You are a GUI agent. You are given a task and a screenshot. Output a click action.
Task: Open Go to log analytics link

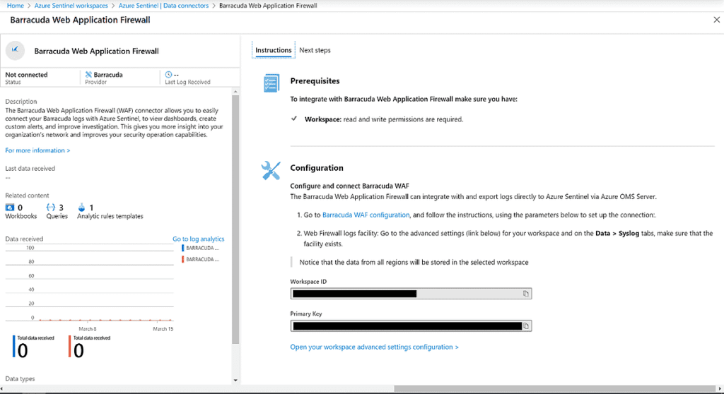pos(199,239)
